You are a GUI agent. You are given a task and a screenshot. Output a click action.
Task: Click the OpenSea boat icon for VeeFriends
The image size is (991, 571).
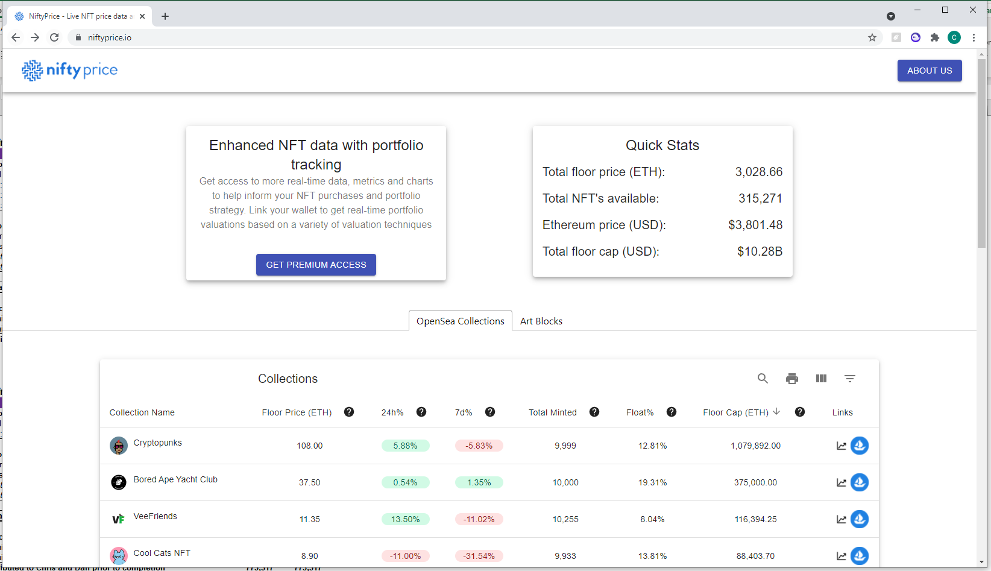[860, 519]
